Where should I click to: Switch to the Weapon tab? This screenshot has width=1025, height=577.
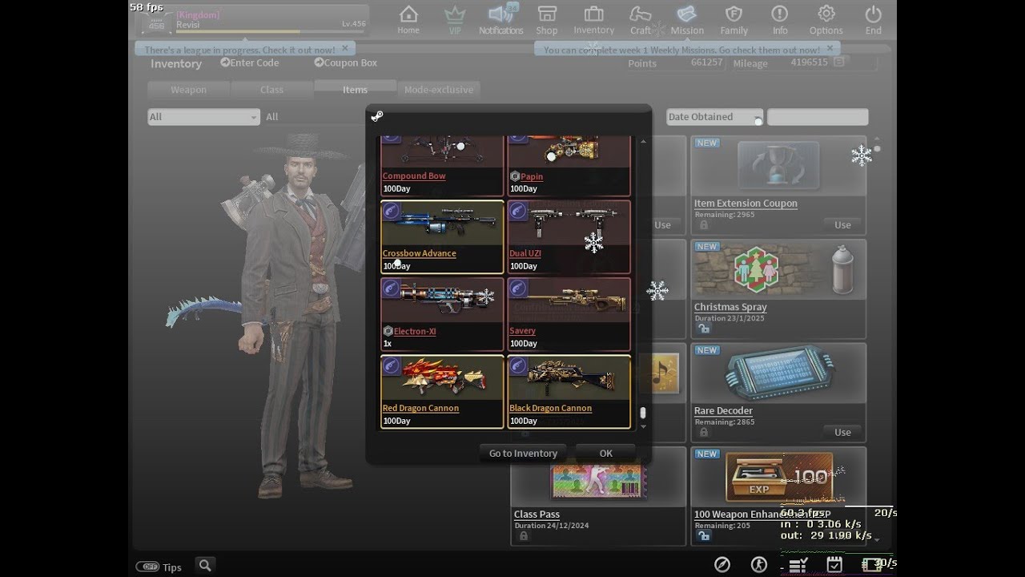coord(188,90)
